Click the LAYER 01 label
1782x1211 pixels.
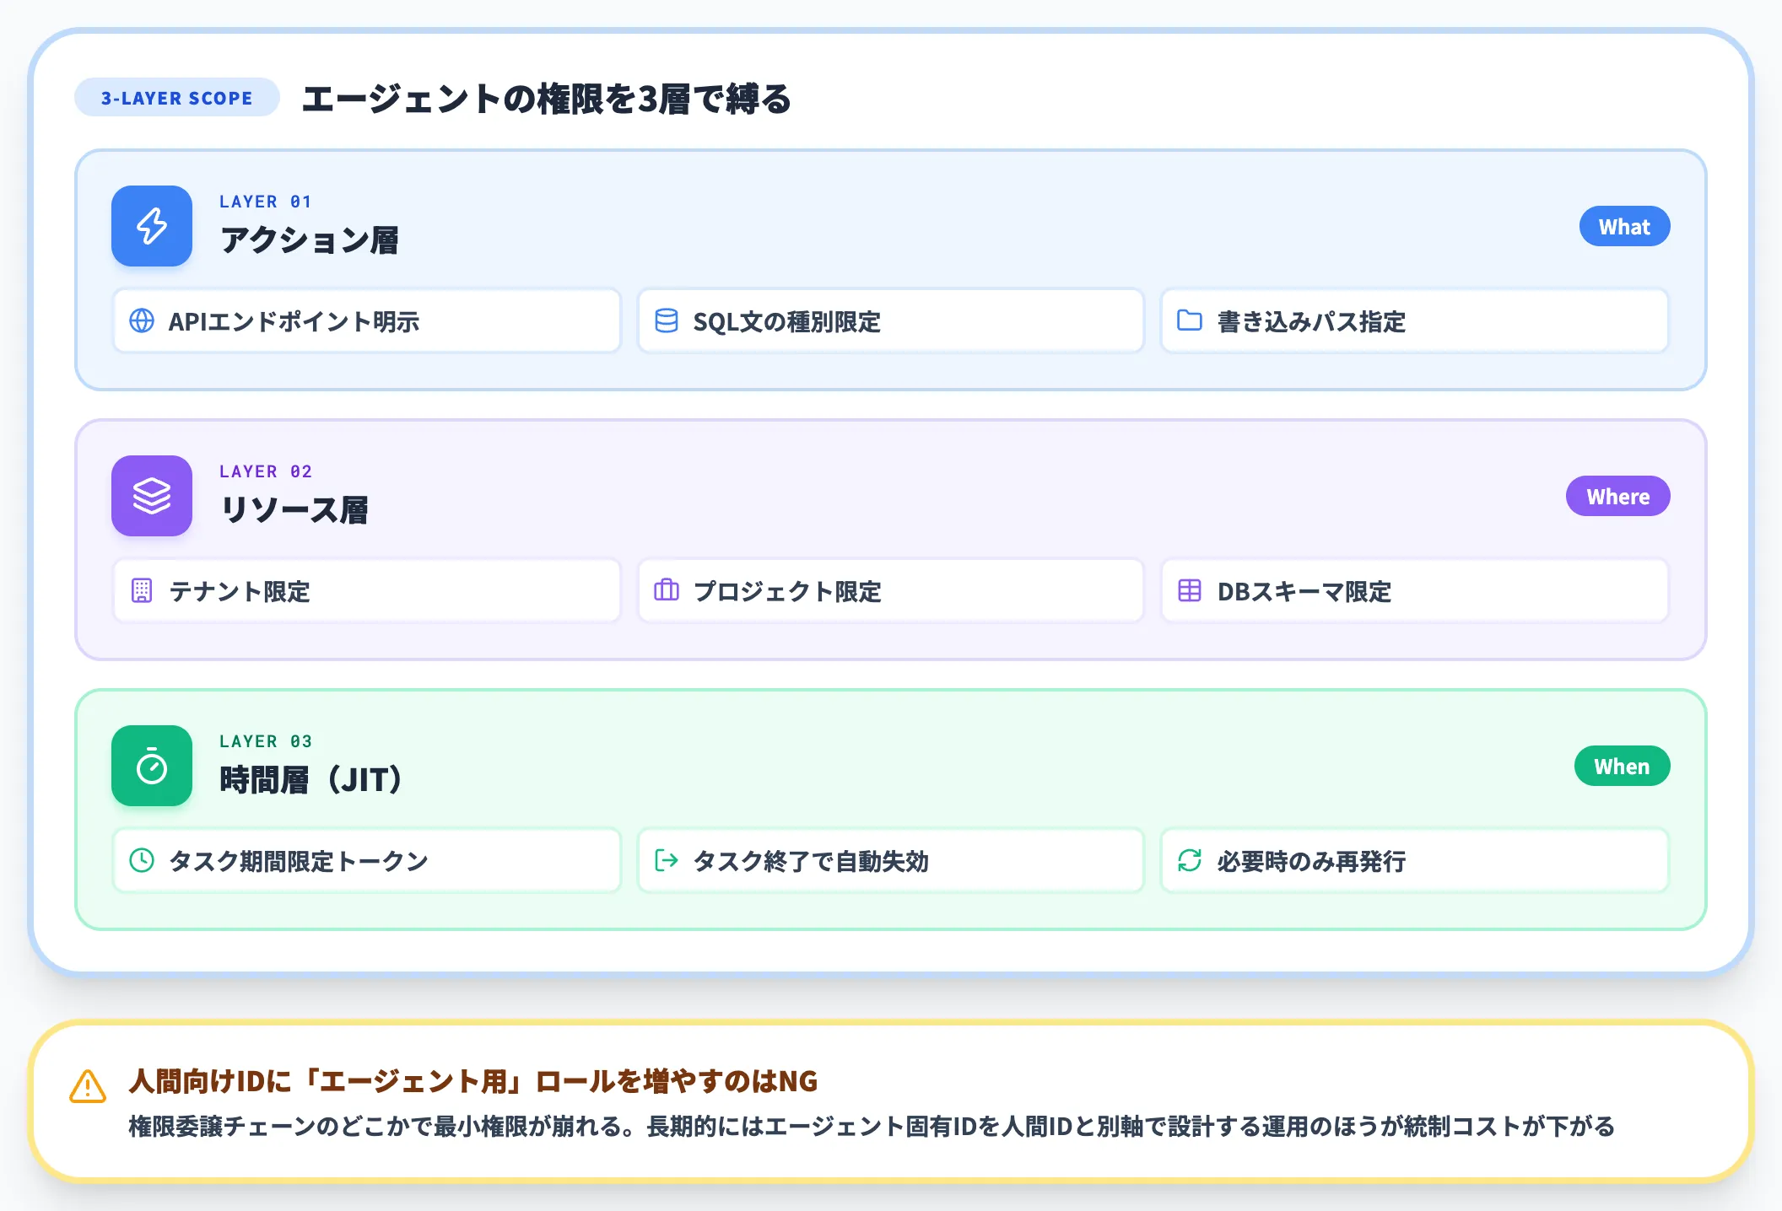pos(266,202)
